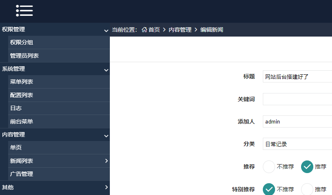Viewport: 332px width, 195px height.
Task: Open 权限分组 menu item
Action: (x=22, y=42)
